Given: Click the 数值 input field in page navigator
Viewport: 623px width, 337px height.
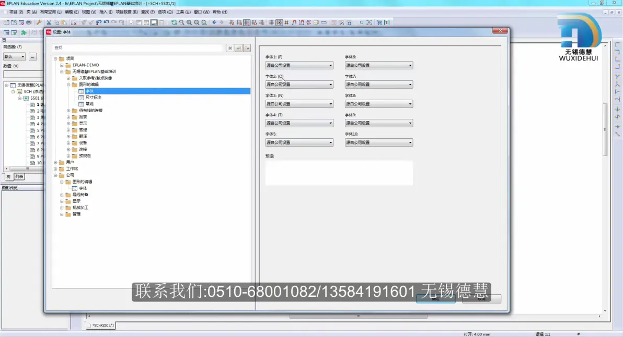Looking at the screenshot, I should 23,74.
